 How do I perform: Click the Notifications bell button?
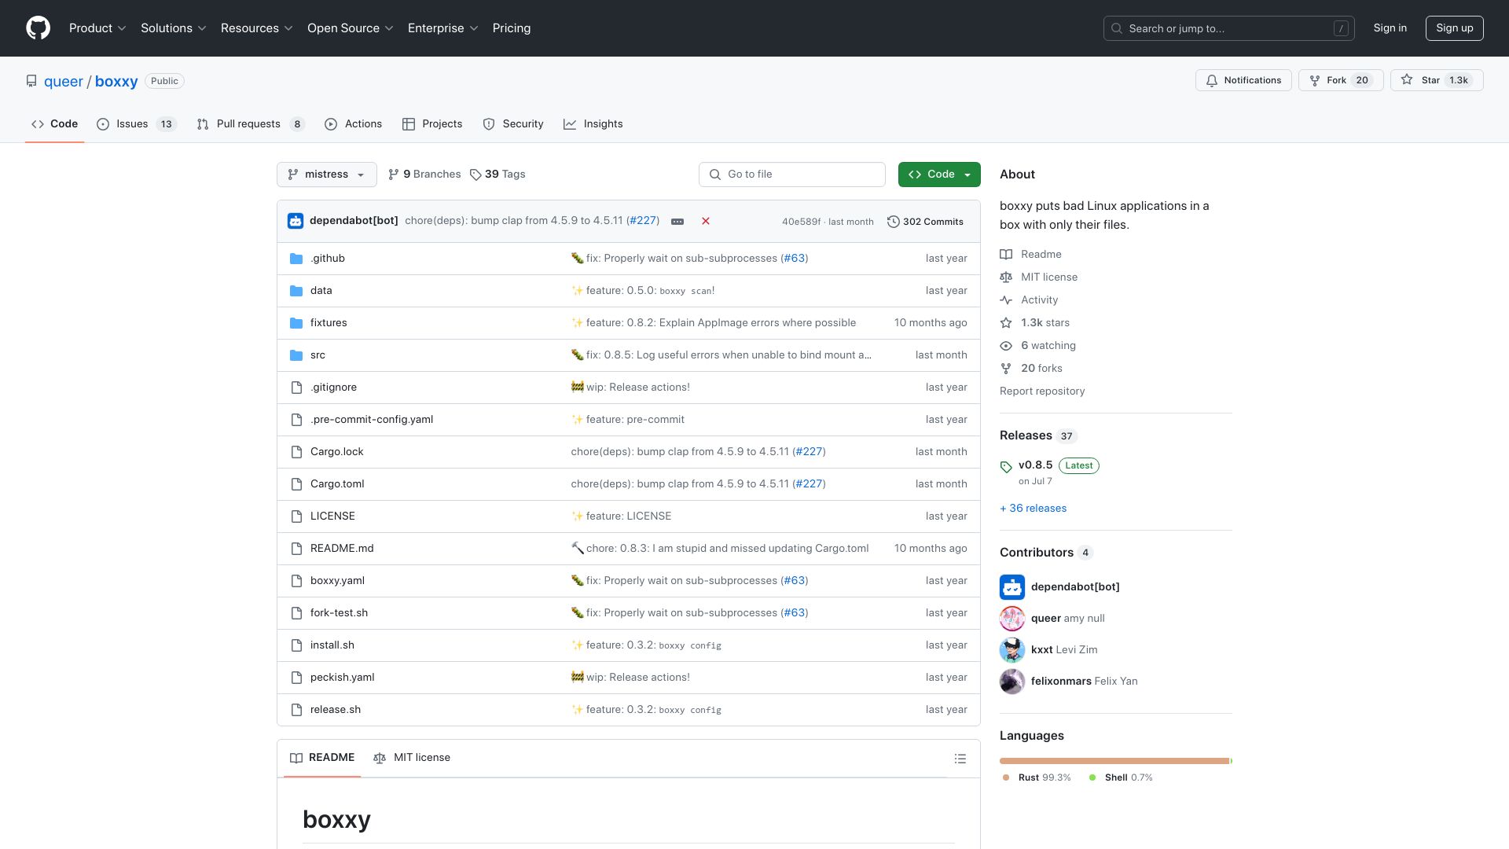click(1243, 80)
